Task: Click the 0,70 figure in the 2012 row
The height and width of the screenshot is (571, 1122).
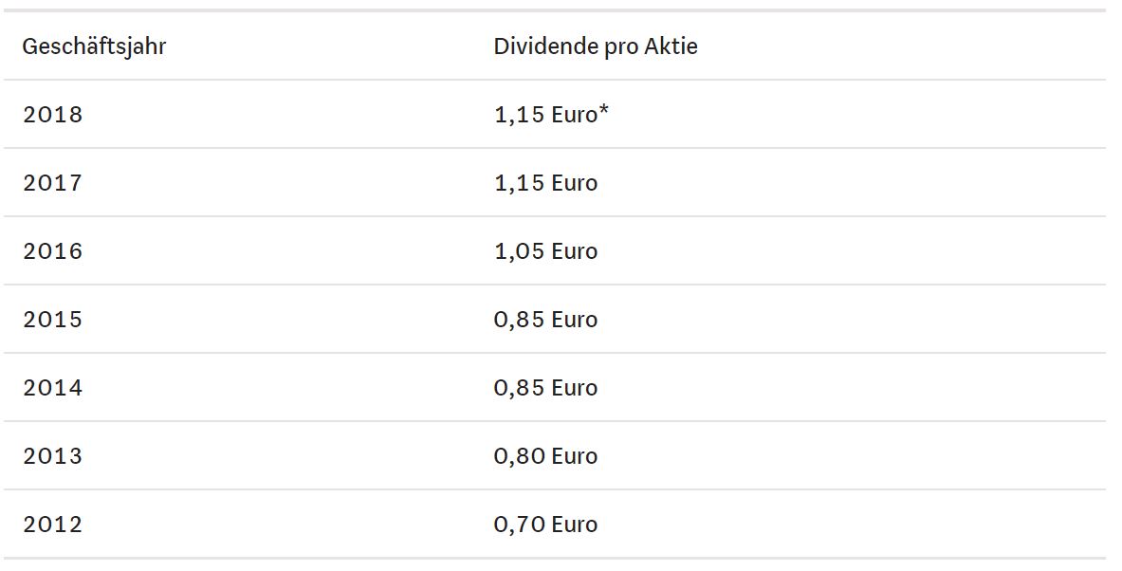Action: point(519,525)
